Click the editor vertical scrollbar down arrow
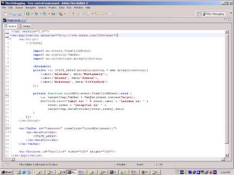The height and width of the screenshot is (175, 234). coord(227,156)
